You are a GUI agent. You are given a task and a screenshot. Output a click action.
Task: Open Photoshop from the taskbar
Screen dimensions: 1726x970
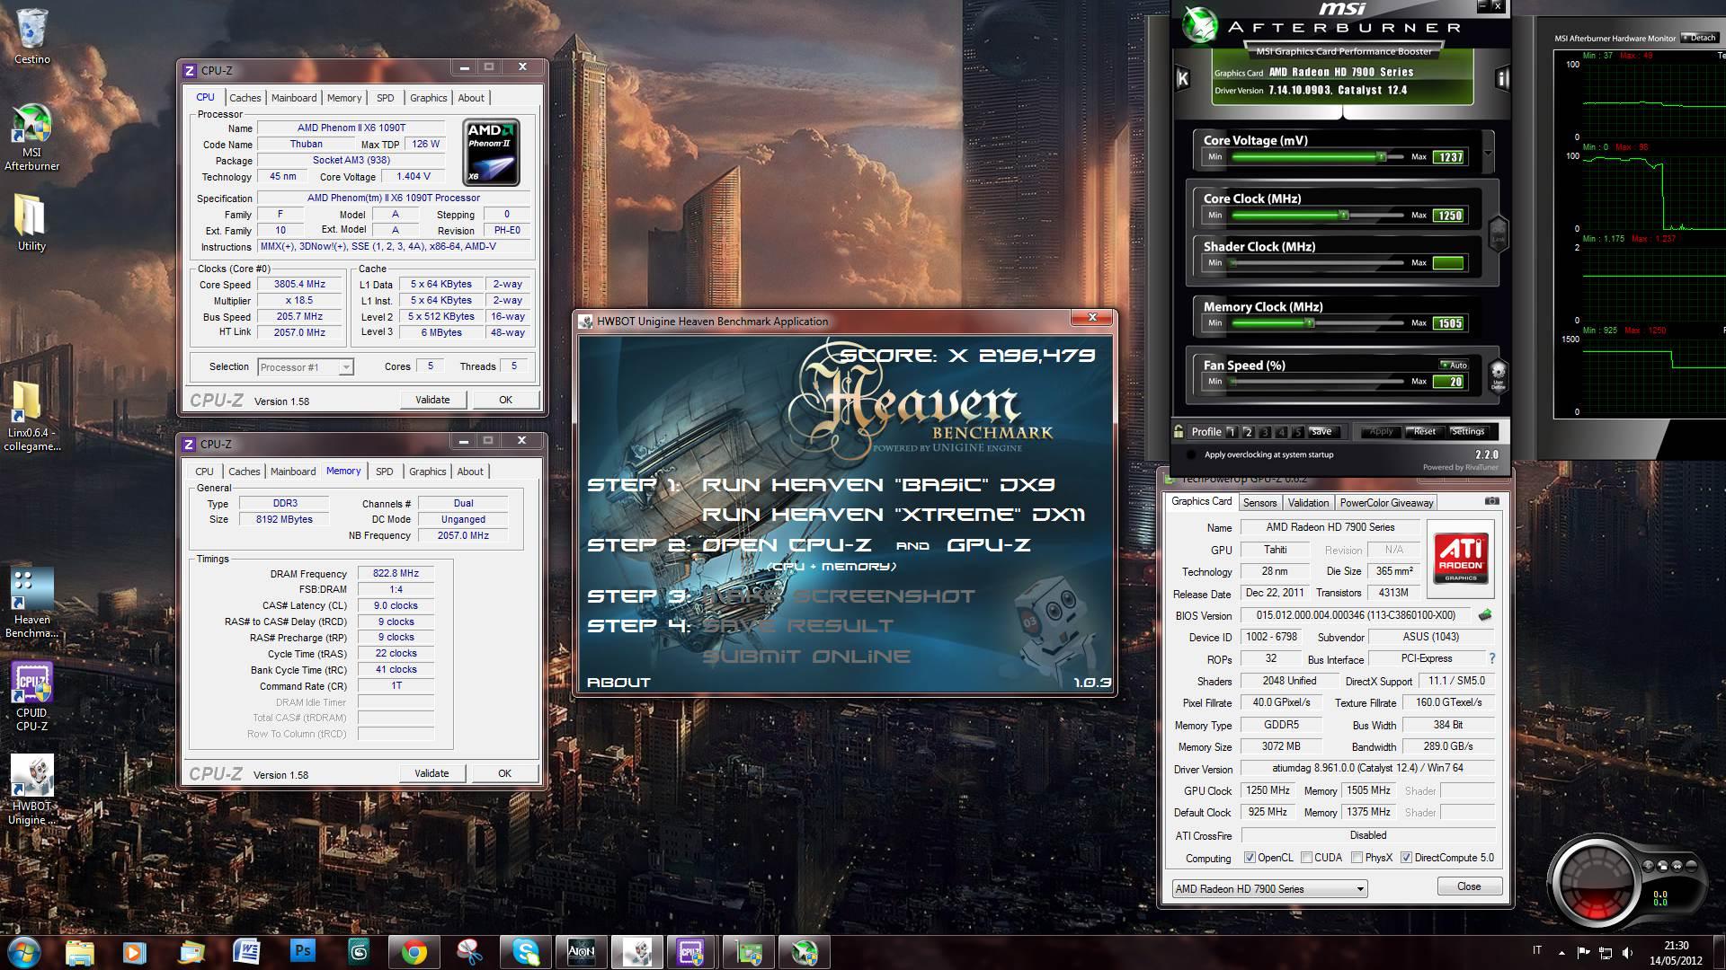pos(303,952)
